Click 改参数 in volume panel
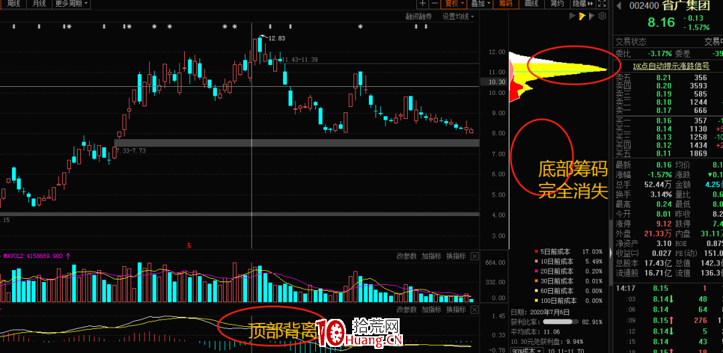This screenshot has width=723, height=353. point(407,256)
